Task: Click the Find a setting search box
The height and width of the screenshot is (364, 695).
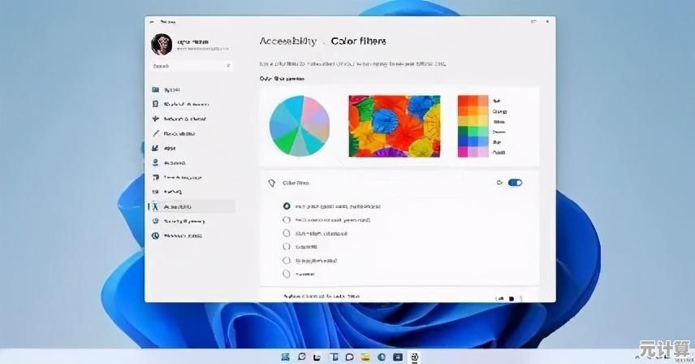Action: click(x=192, y=66)
